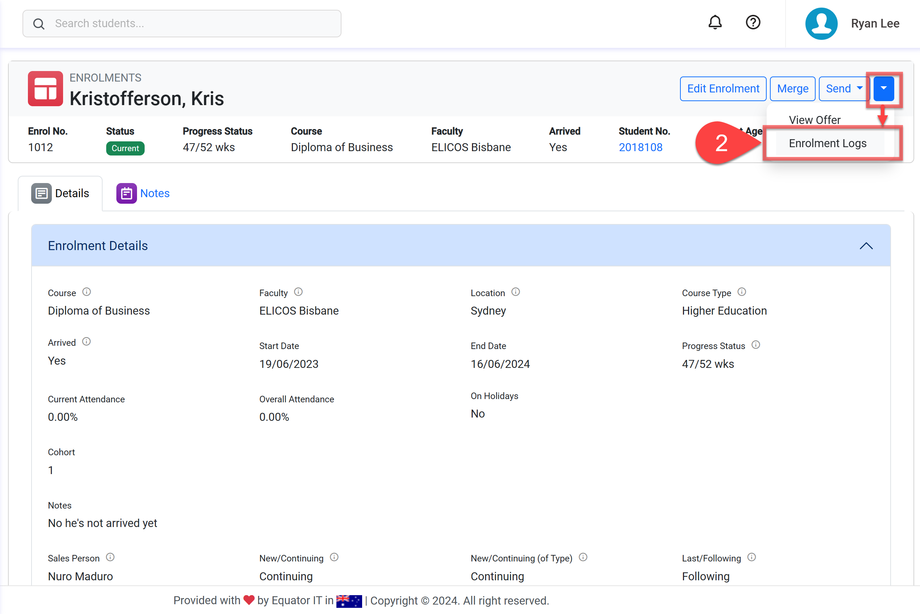Open the Send dropdown button
Image resolution: width=920 pixels, height=614 pixels.
click(844, 88)
